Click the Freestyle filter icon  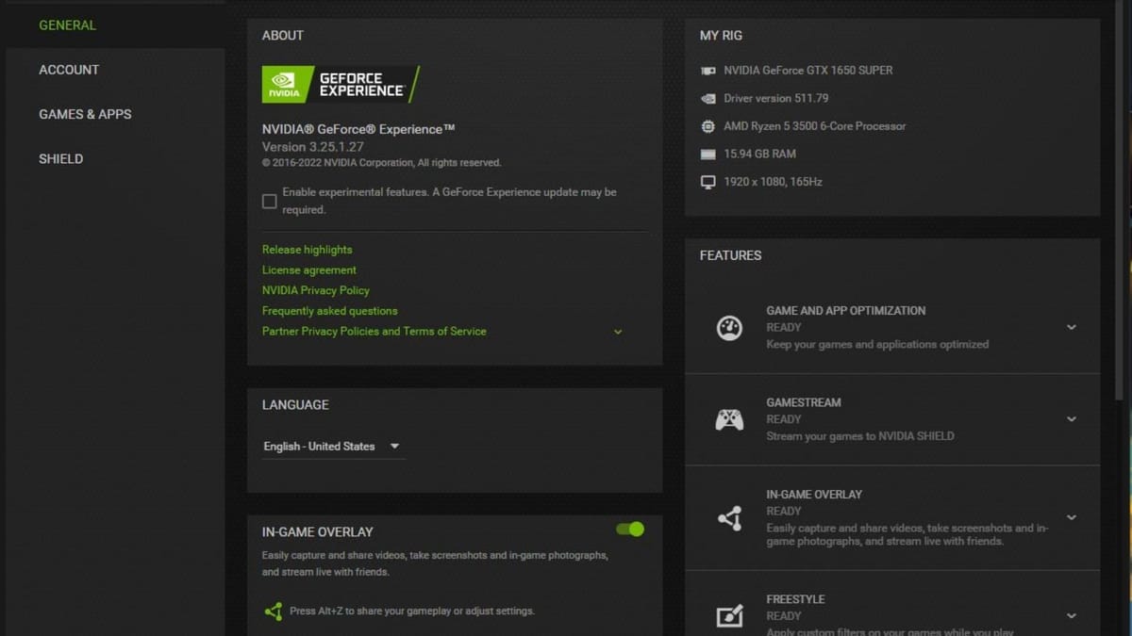728,616
